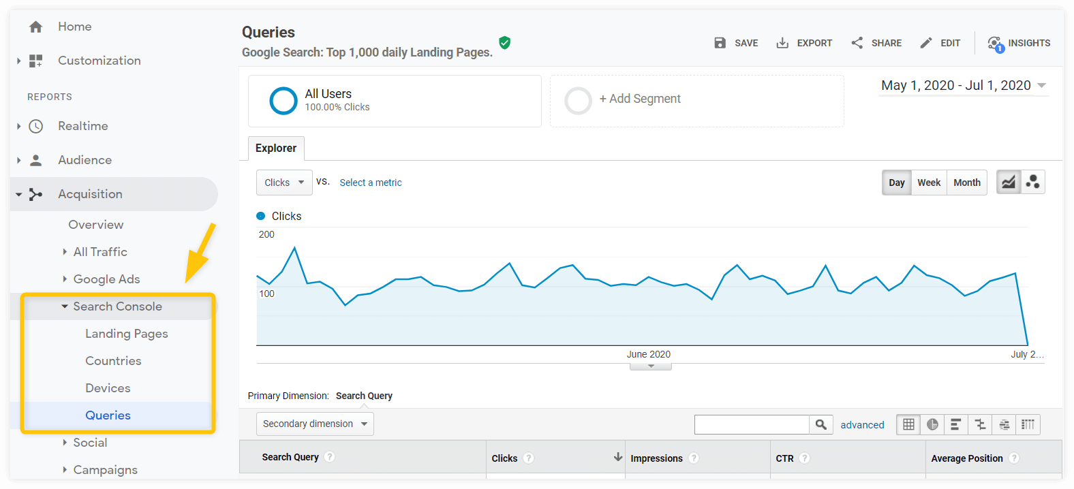Set chart granularity to Week
Viewport: 1074px width, 489px height.
tap(929, 183)
